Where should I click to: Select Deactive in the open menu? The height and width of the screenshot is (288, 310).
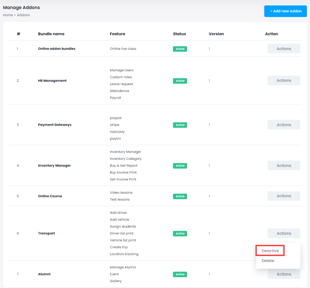pos(270,251)
